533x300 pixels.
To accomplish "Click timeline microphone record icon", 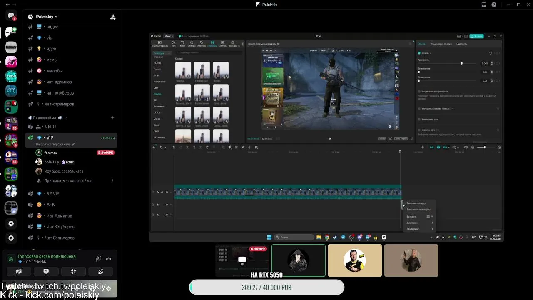I will [x=423, y=147].
